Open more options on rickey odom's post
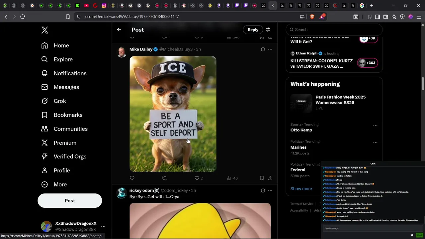425x239 pixels. coord(270,191)
